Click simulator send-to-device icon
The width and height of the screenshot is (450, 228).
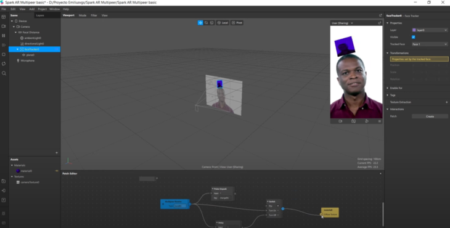(x=367, y=121)
